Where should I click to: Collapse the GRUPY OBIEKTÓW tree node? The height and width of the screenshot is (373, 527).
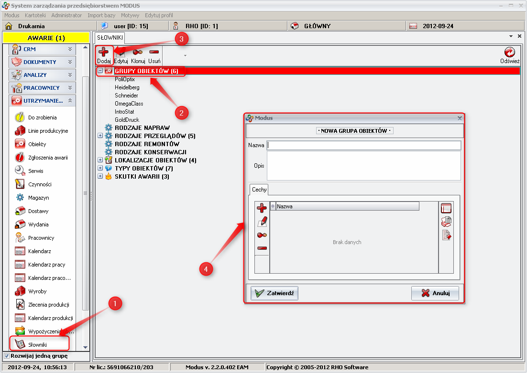coord(99,70)
